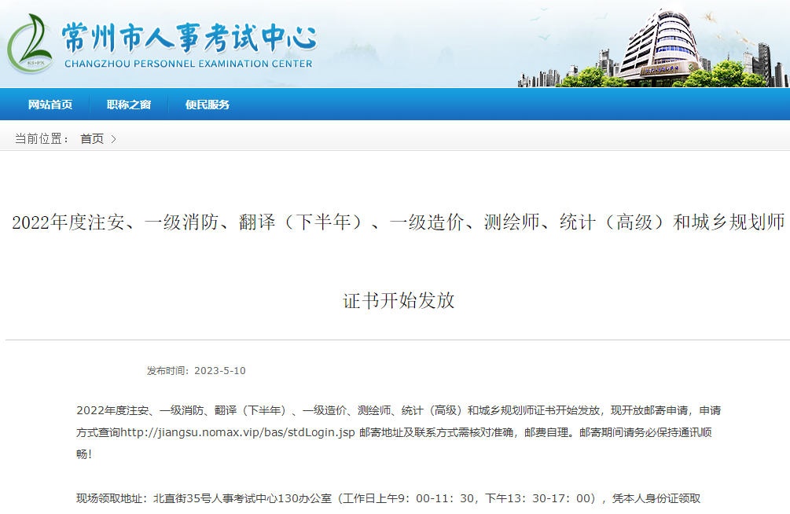Click the 常州市人事考试中心 site title
The image size is (790, 514).
click(189, 35)
